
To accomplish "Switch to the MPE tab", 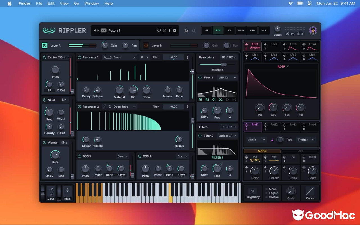I will coord(300,151).
